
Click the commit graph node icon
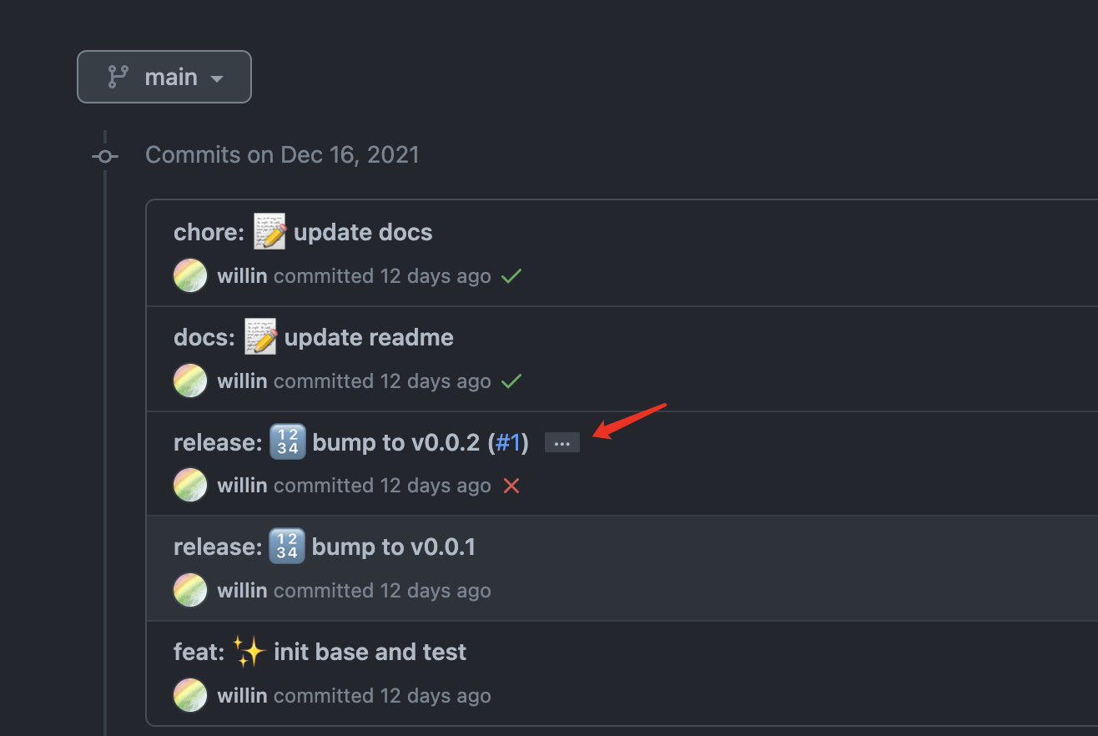(104, 156)
